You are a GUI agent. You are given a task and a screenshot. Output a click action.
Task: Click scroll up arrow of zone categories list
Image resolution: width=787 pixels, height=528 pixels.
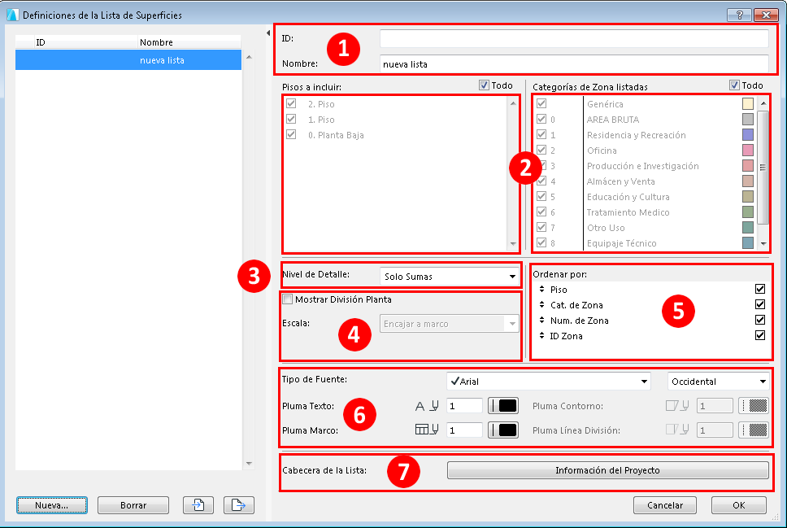[763, 103]
